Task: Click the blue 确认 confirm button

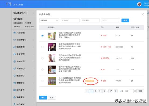Action: pyautogui.click(x=43, y=98)
